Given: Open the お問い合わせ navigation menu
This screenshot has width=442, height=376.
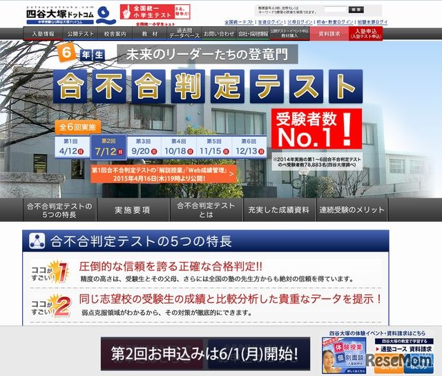Looking at the screenshot, I should [219, 34].
